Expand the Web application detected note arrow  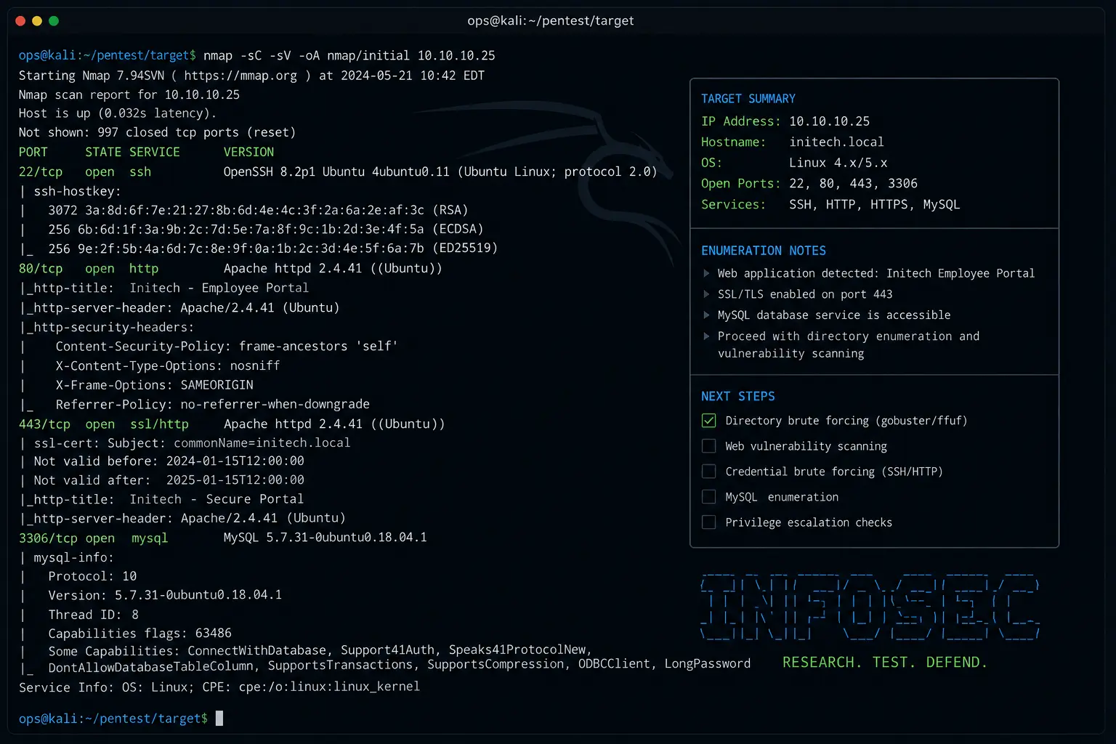706,273
